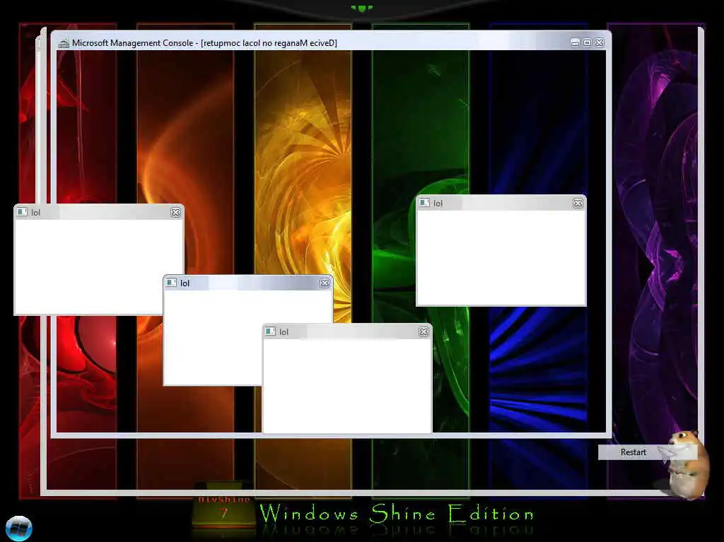
Task: Close the Microsoft Management Console window
Action: (600, 42)
